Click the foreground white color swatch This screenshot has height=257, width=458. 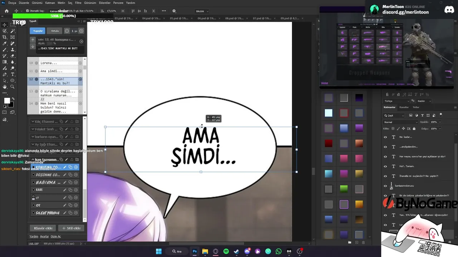(x=7, y=101)
